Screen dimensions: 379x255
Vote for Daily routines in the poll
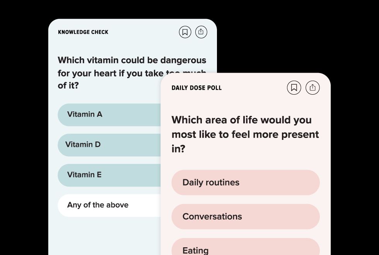click(246, 182)
